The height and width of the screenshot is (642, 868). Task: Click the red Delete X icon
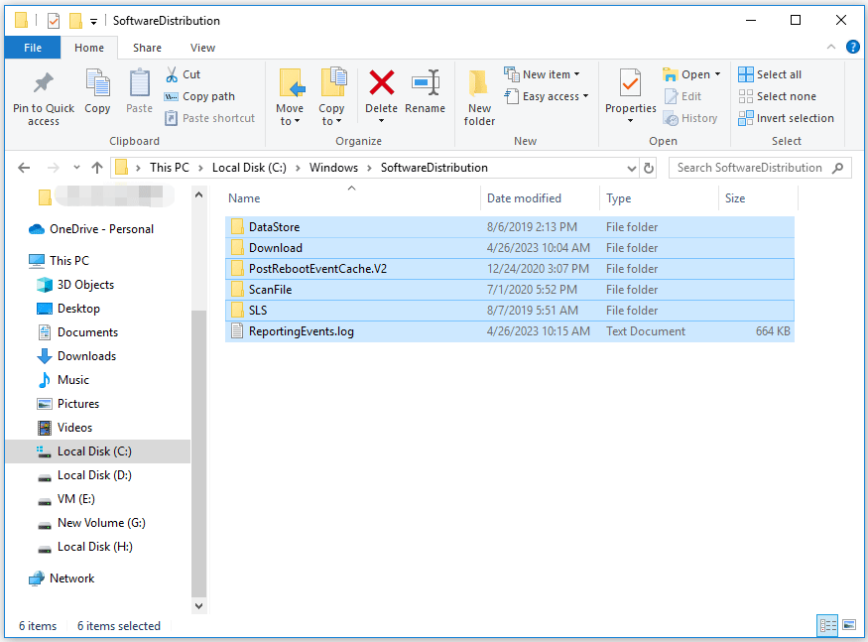381,83
